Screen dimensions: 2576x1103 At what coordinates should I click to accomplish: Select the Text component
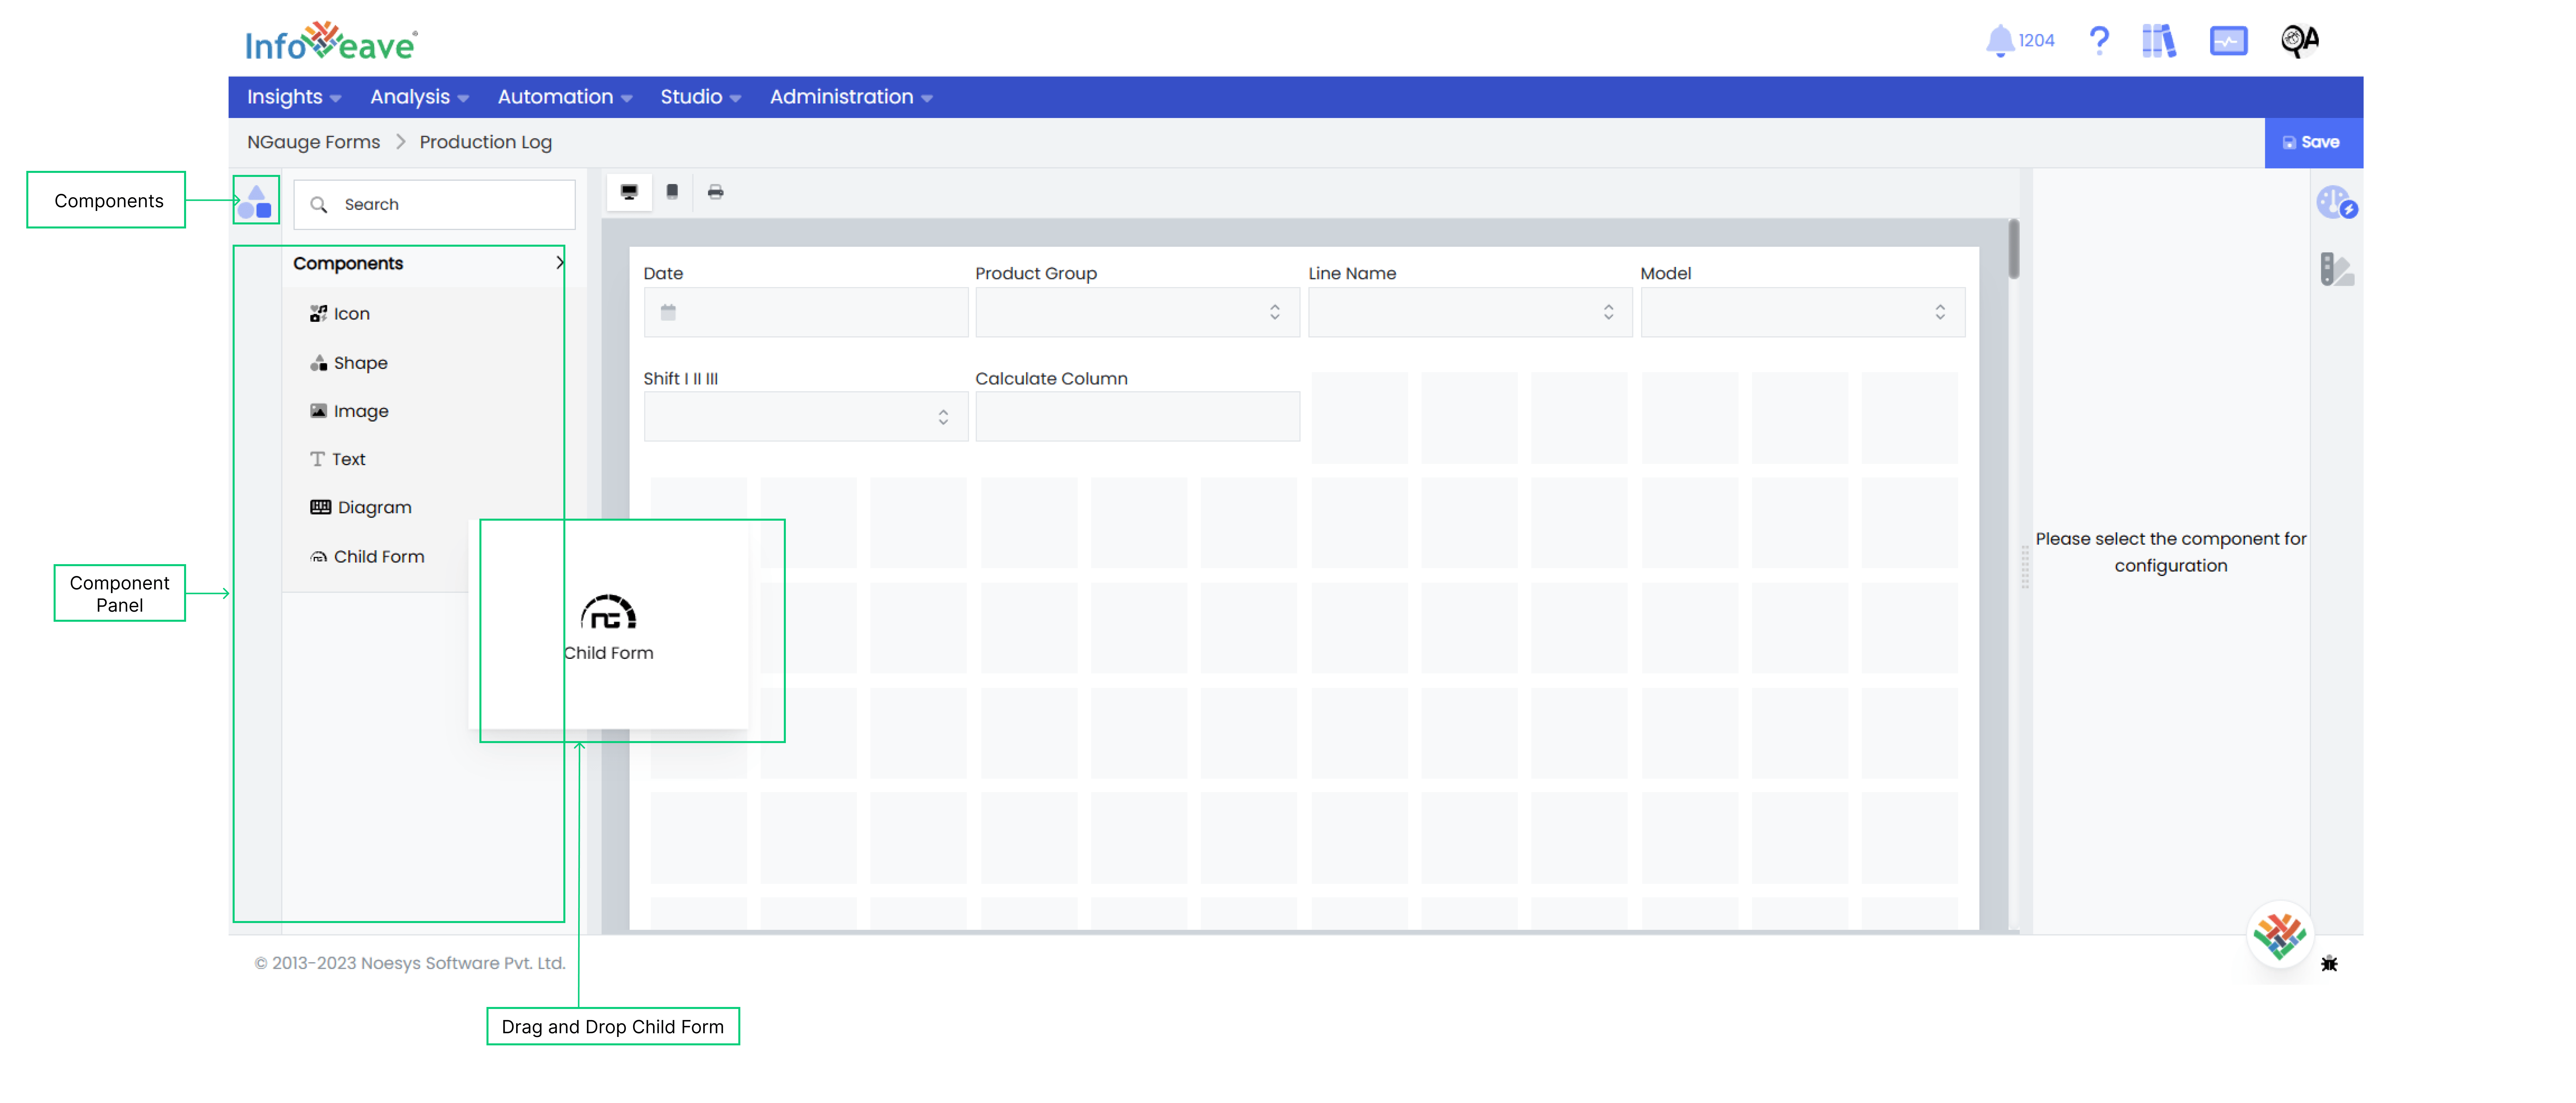pos(338,459)
